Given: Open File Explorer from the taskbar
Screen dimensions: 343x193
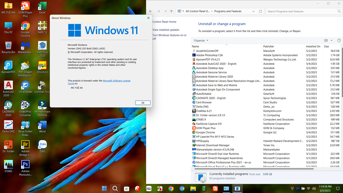Looking at the screenshot, I should (x=193, y=188).
